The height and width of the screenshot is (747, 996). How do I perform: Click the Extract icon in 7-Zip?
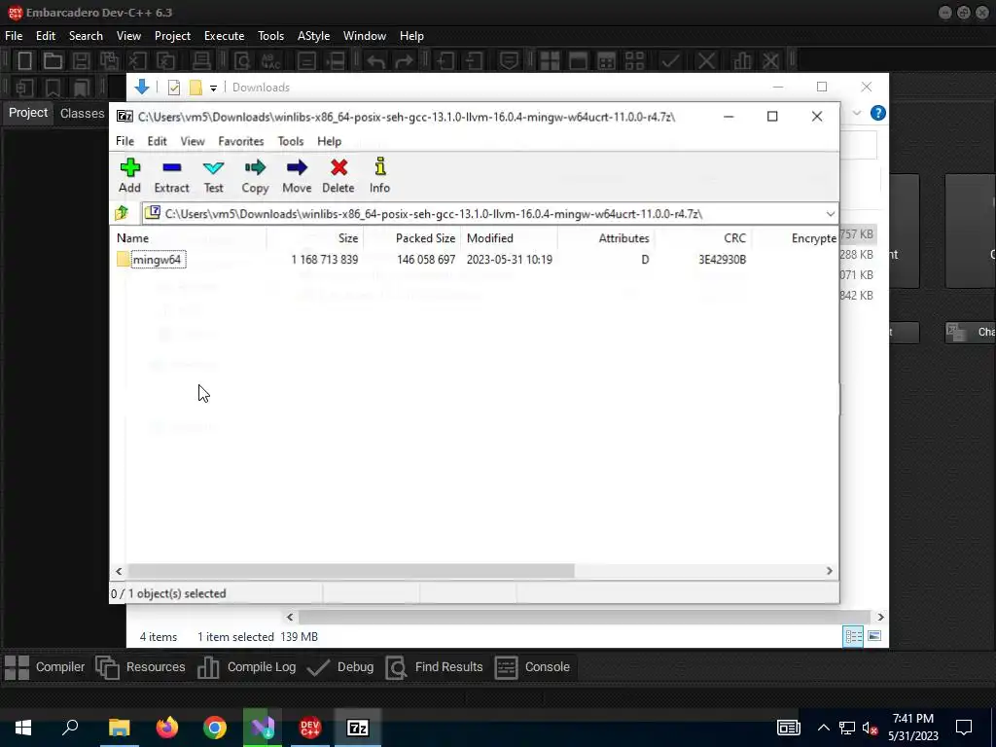click(171, 176)
